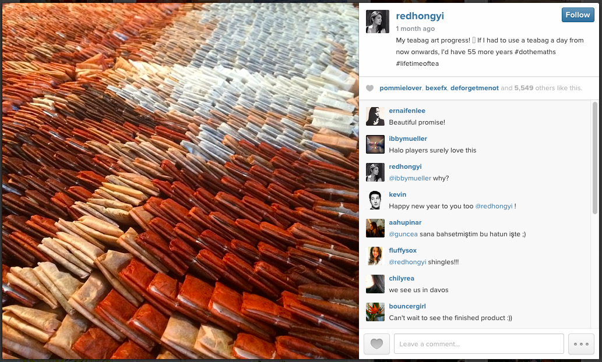
Task: Open chilyrea's username link
Action: (401, 278)
